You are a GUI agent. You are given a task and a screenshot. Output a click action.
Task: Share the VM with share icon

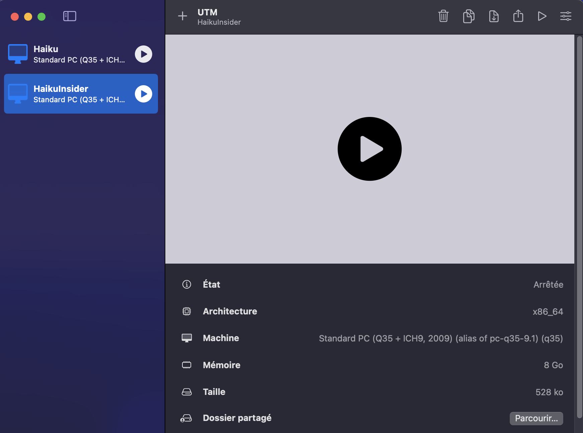point(518,16)
